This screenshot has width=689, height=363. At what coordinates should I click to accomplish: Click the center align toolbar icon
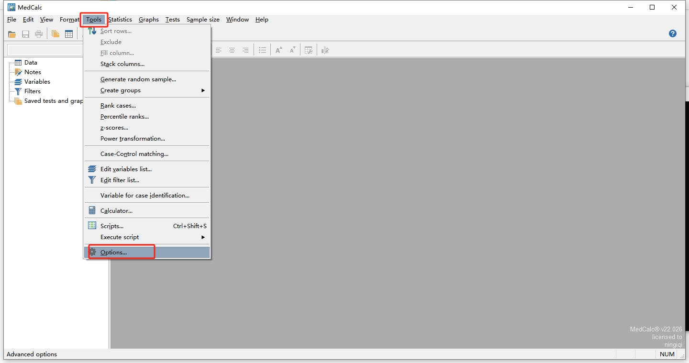point(232,50)
